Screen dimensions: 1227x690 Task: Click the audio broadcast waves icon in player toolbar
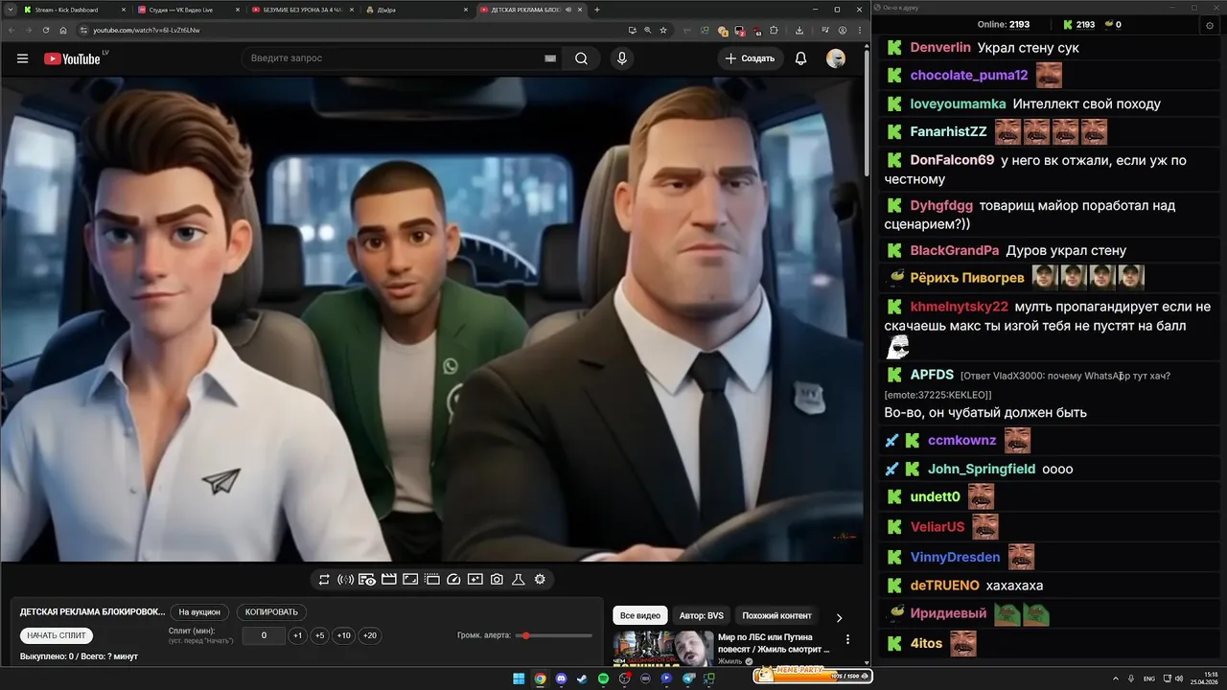click(346, 580)
